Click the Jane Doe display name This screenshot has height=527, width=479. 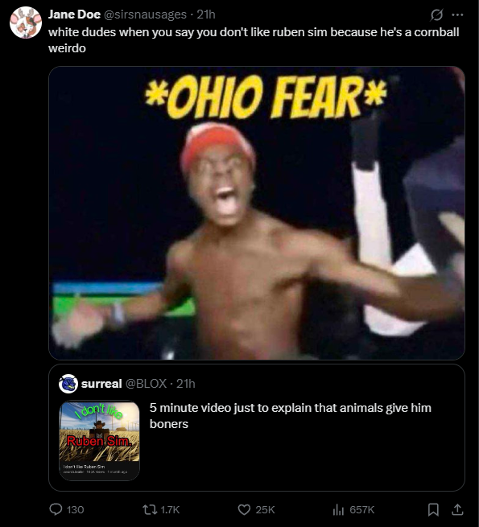(74, 14)
